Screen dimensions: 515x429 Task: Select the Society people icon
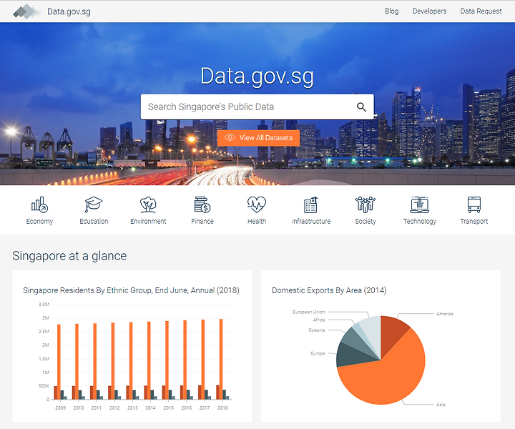pos(366,204)
